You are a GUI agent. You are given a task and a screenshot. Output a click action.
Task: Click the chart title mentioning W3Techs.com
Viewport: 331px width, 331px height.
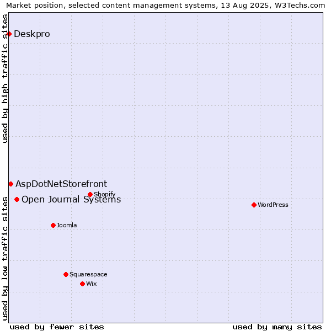165,6
